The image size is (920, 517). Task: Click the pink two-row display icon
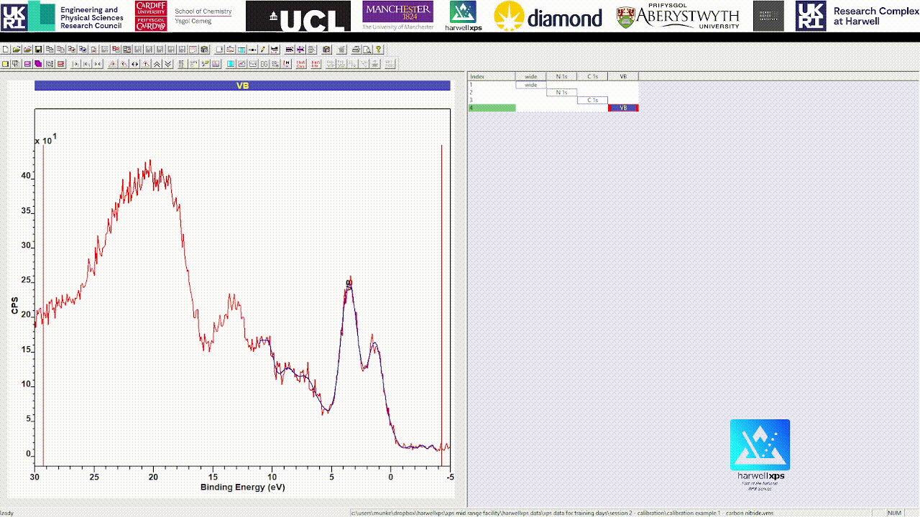pyautogui.click(x=27, y=64)
